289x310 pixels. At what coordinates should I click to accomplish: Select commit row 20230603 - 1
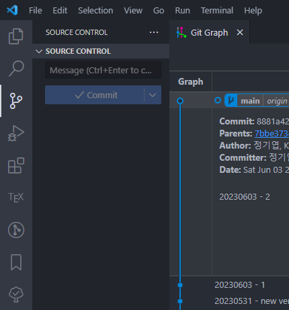pos(229,285)
